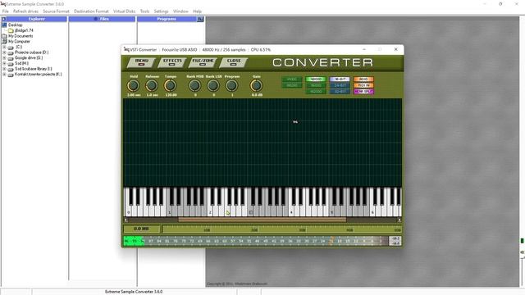Viewport: 525px width, 295px height.
Task: Click keyboard scrollbar right arrow
Action: [x=399, y=220]
